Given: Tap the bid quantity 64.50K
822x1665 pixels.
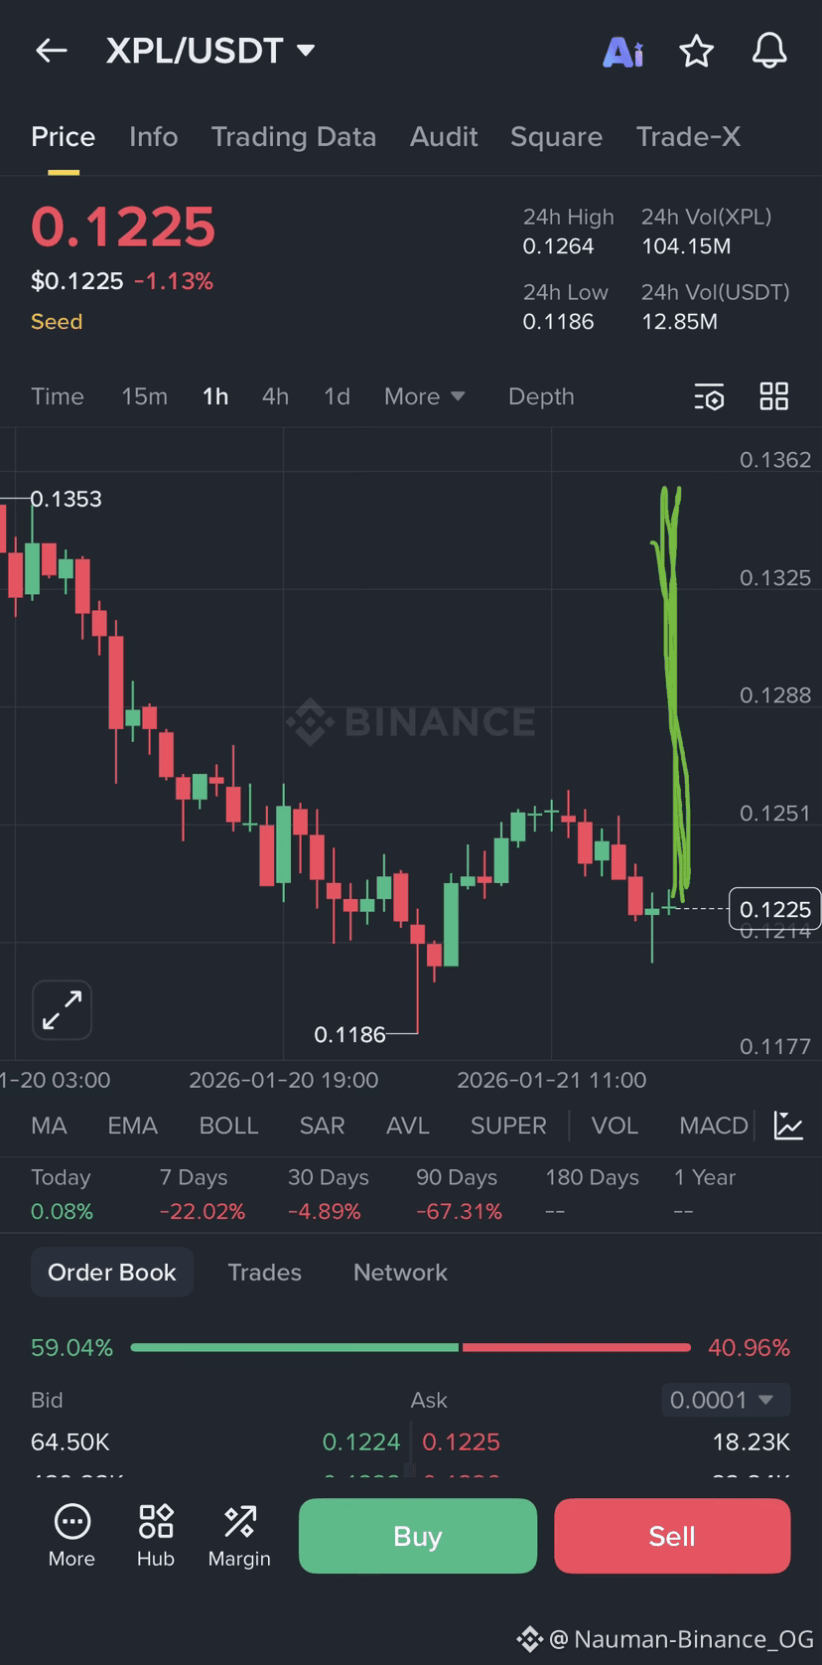Looking at the screenshot, I should pyautogui.click(x=70, y=1441).
